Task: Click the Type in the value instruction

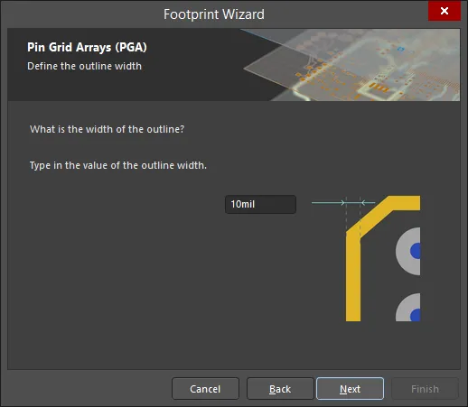Action: pos(118,165)
